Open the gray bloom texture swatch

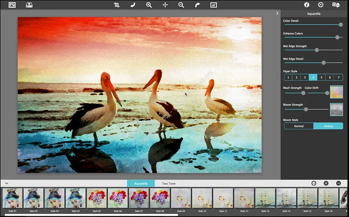[336, 110]
